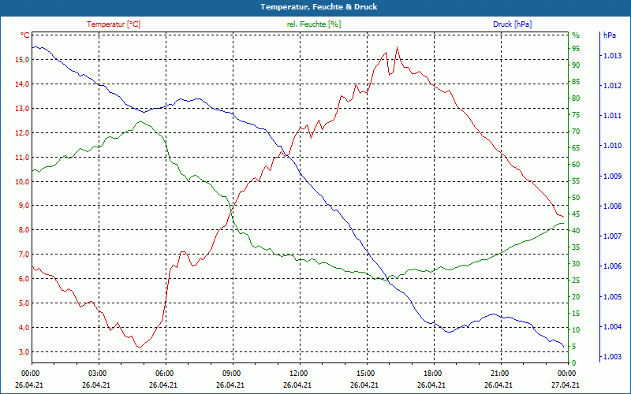Click the 1.008 pressure axis value
Screen dimensions: 631x394
pyautogui.click(x=613, y=206)
